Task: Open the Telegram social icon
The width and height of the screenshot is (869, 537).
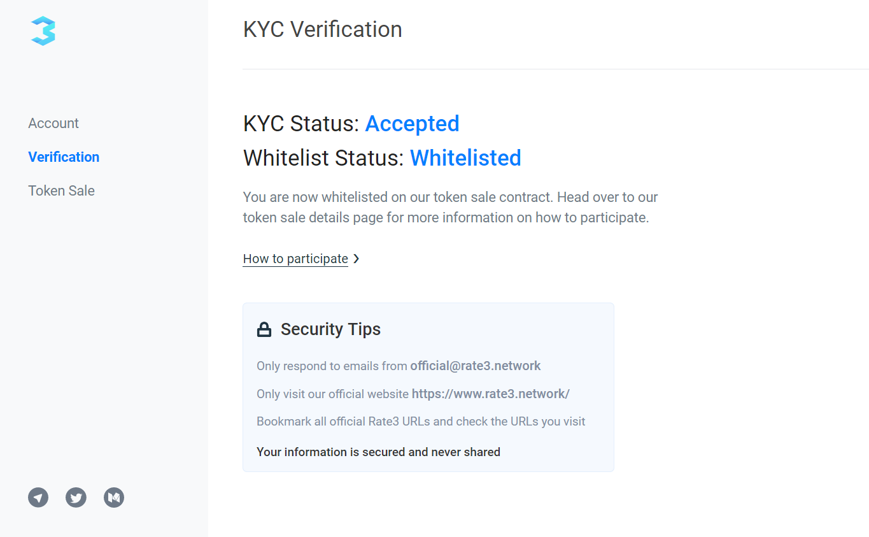Action: point(38,498)
